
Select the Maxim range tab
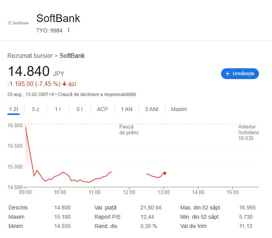179,109
